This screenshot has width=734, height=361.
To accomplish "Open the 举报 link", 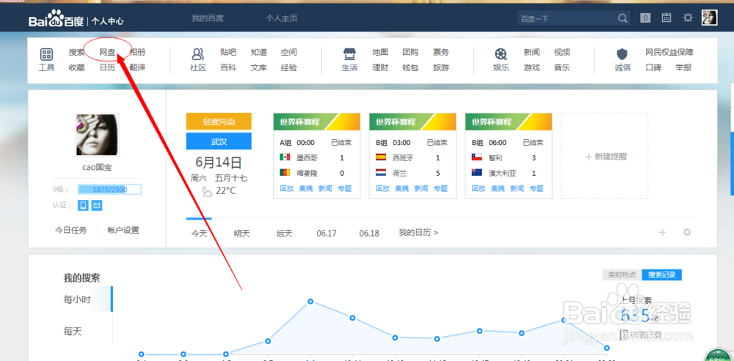I will click(683, 67).
